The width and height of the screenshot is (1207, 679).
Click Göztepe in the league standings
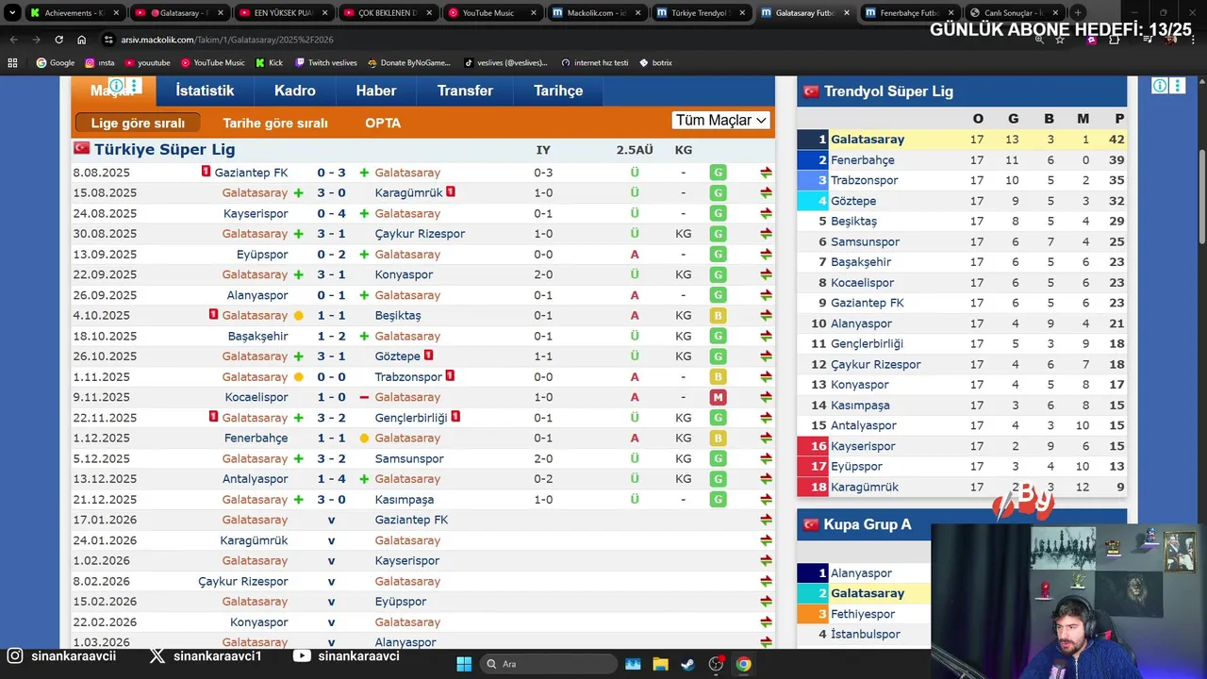click(853, 201)
